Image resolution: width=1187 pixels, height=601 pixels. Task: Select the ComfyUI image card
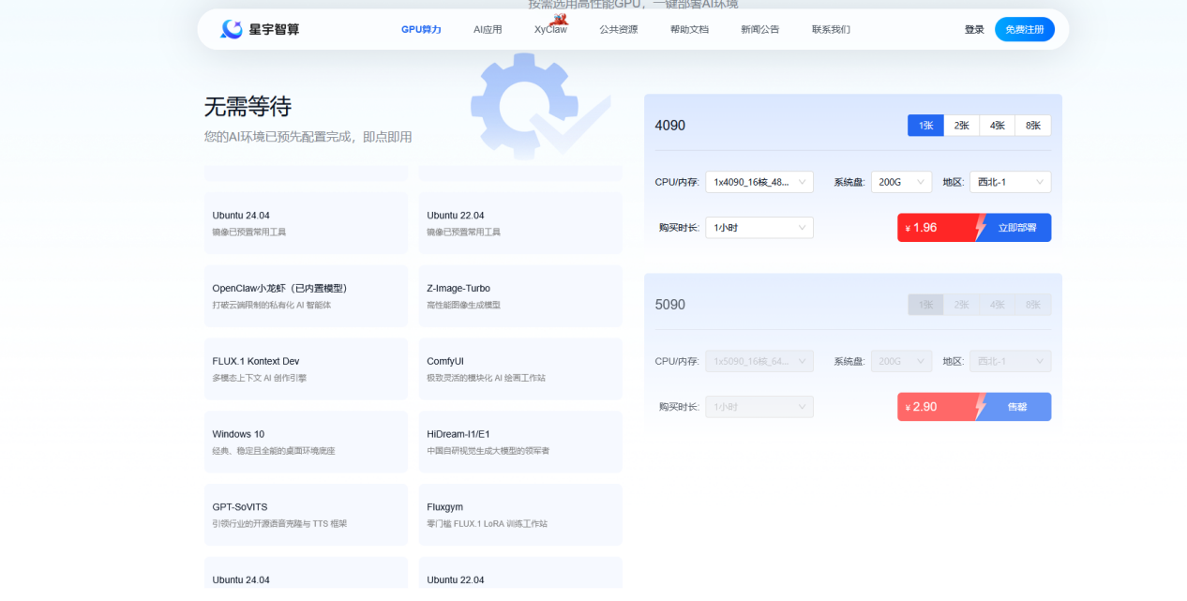520,368
